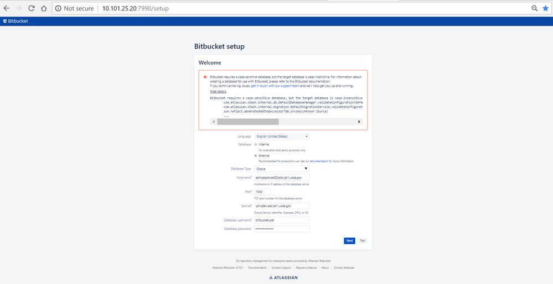The width and height of the screenshot is (553, 284).
Task: Click the Hostname input field
Action: tap(282, 178)
